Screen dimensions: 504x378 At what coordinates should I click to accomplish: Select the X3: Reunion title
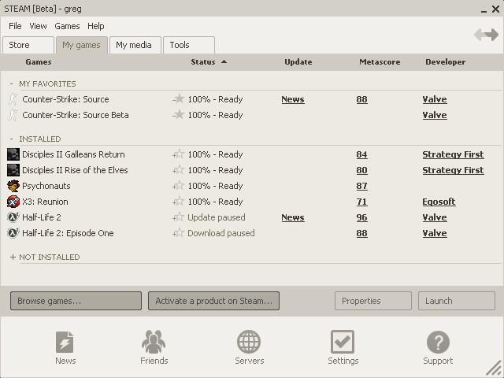coord(45,202)
